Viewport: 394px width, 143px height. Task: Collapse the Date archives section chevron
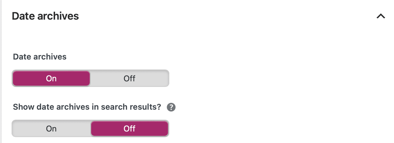pyautogui.click(x=381, y=16)
